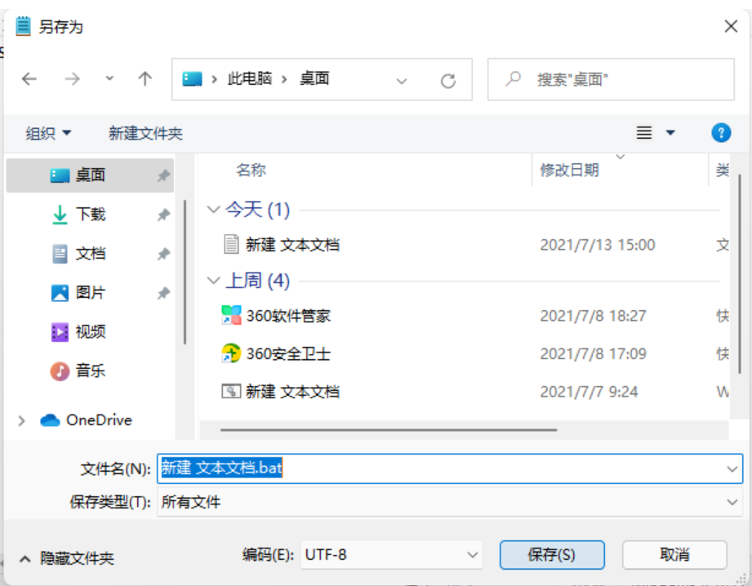Click the 取消 button
The image size is (752, 586).
[x=674, y=555]
